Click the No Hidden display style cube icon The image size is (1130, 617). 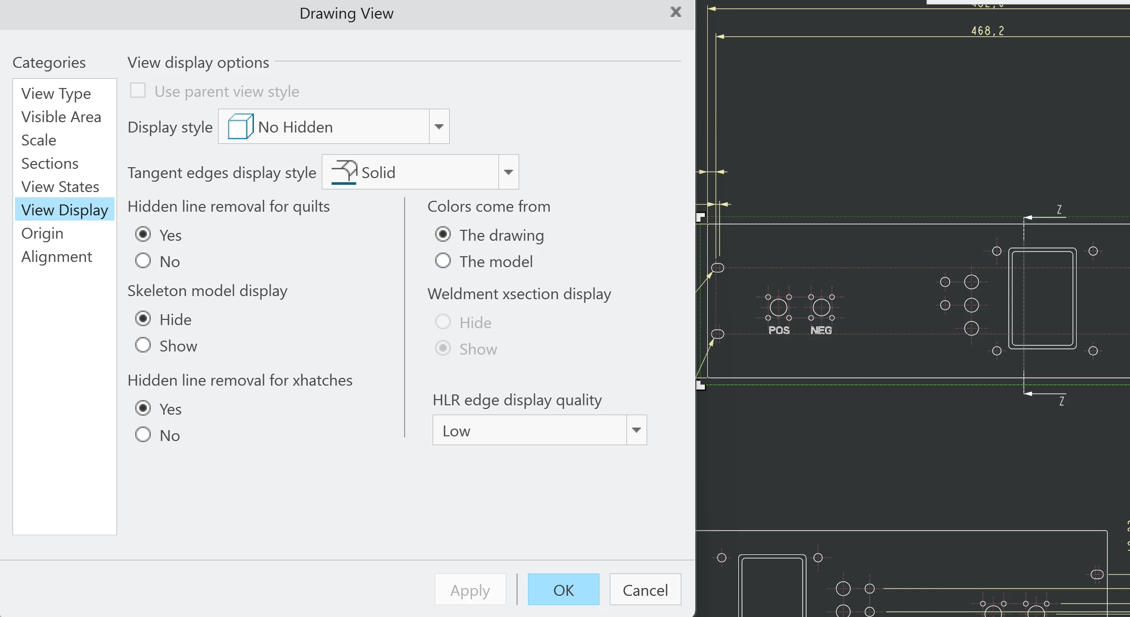[x=240, y=127]
